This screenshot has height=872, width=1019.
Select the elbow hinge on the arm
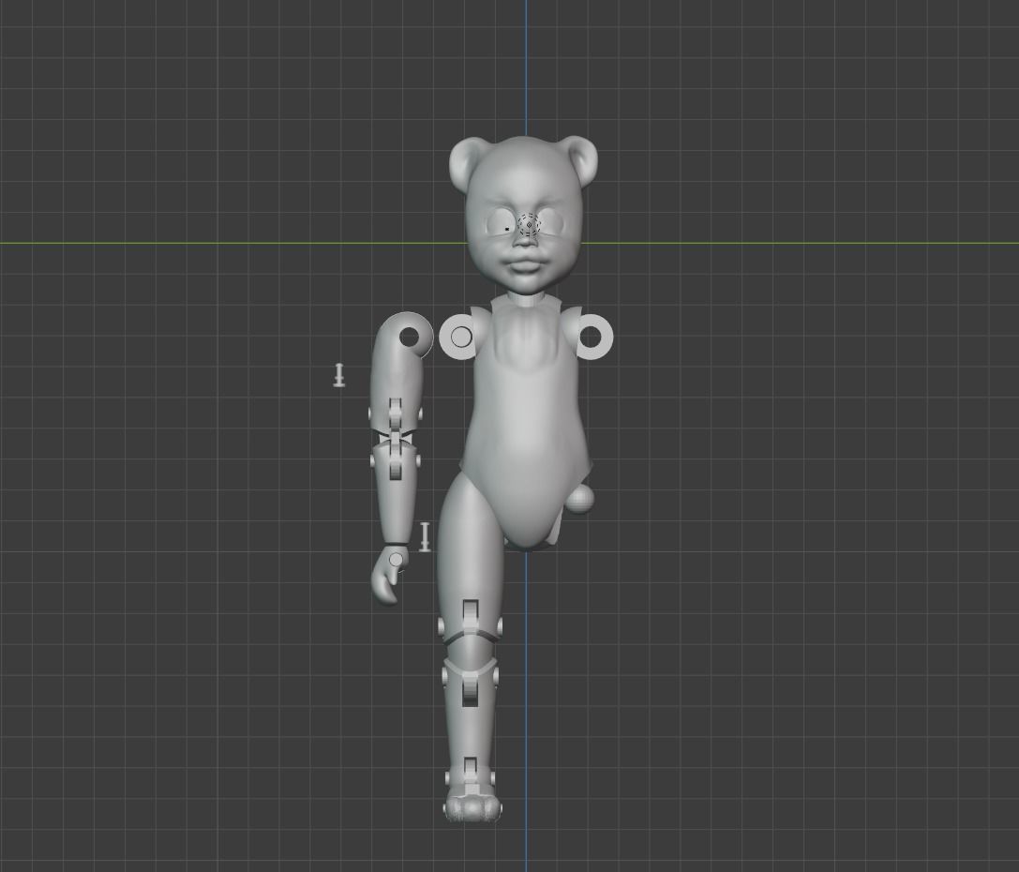tap(395, 439)
